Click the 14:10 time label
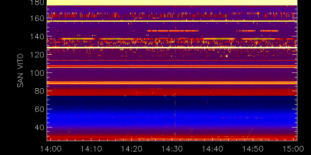 91,149
